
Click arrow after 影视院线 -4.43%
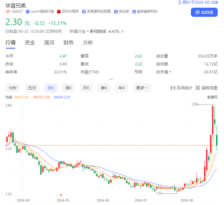point(122,31)
